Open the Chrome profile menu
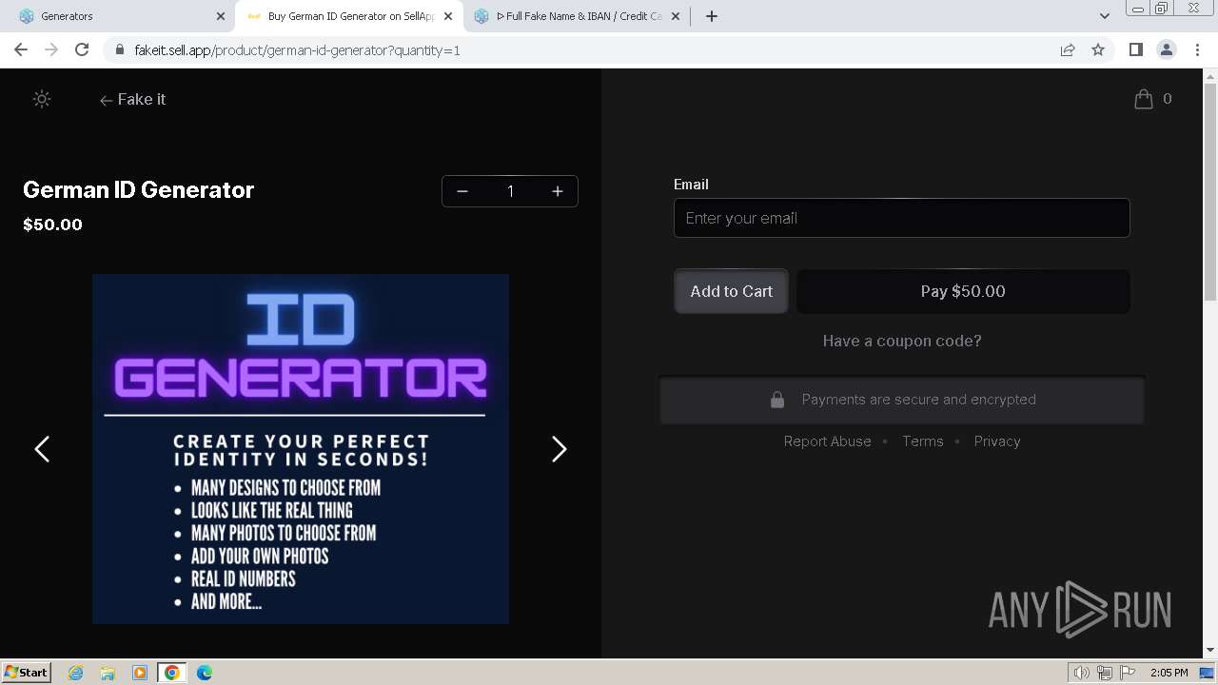Screen dimensions: 1218x685 1167,49
